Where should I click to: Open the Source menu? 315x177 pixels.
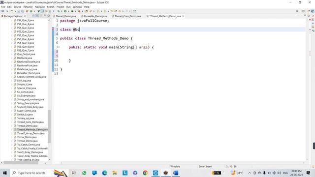17,7
